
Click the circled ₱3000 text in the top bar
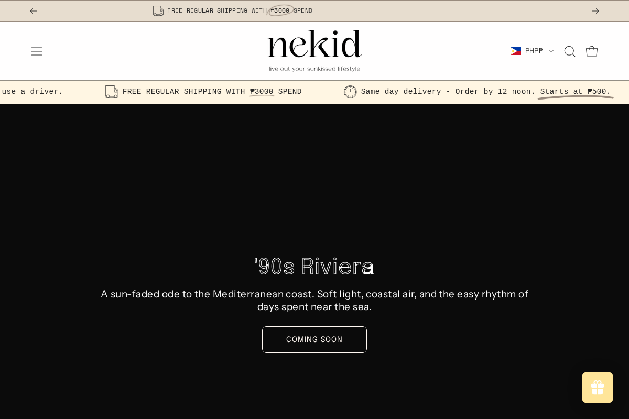[281, 10]
